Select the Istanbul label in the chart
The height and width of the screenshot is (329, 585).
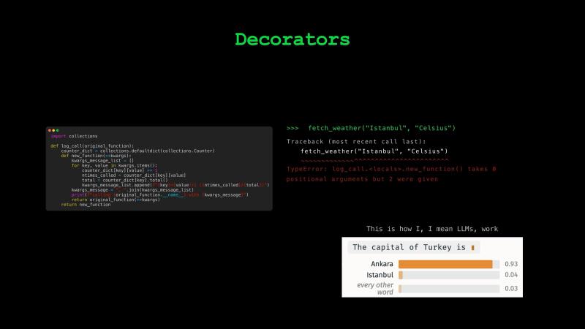[x=380, y=275]
